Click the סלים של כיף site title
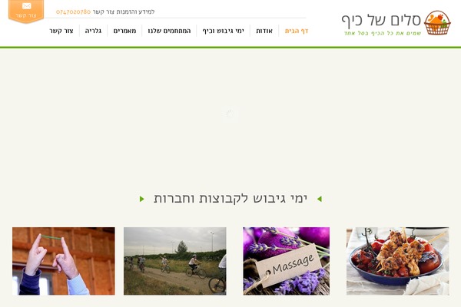Image resolution: width=461 pixels, height=307 pixels. (381, 20)
